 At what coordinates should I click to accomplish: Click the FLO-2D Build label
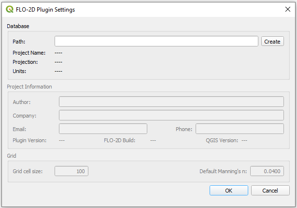(x=119, y=141)
